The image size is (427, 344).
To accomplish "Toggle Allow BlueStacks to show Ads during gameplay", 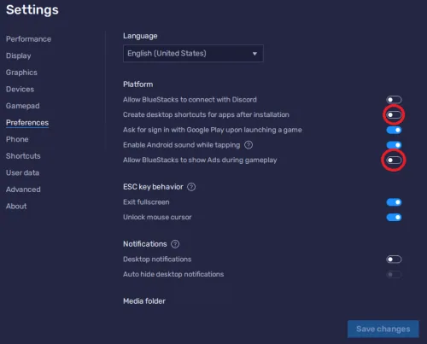I will tap(394, 160).
